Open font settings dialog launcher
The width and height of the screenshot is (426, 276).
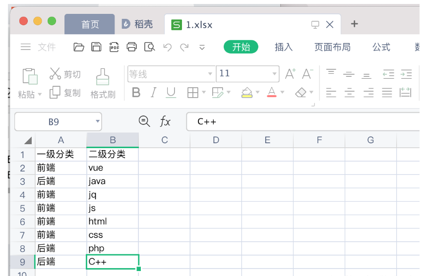click(x=313, y=105)
